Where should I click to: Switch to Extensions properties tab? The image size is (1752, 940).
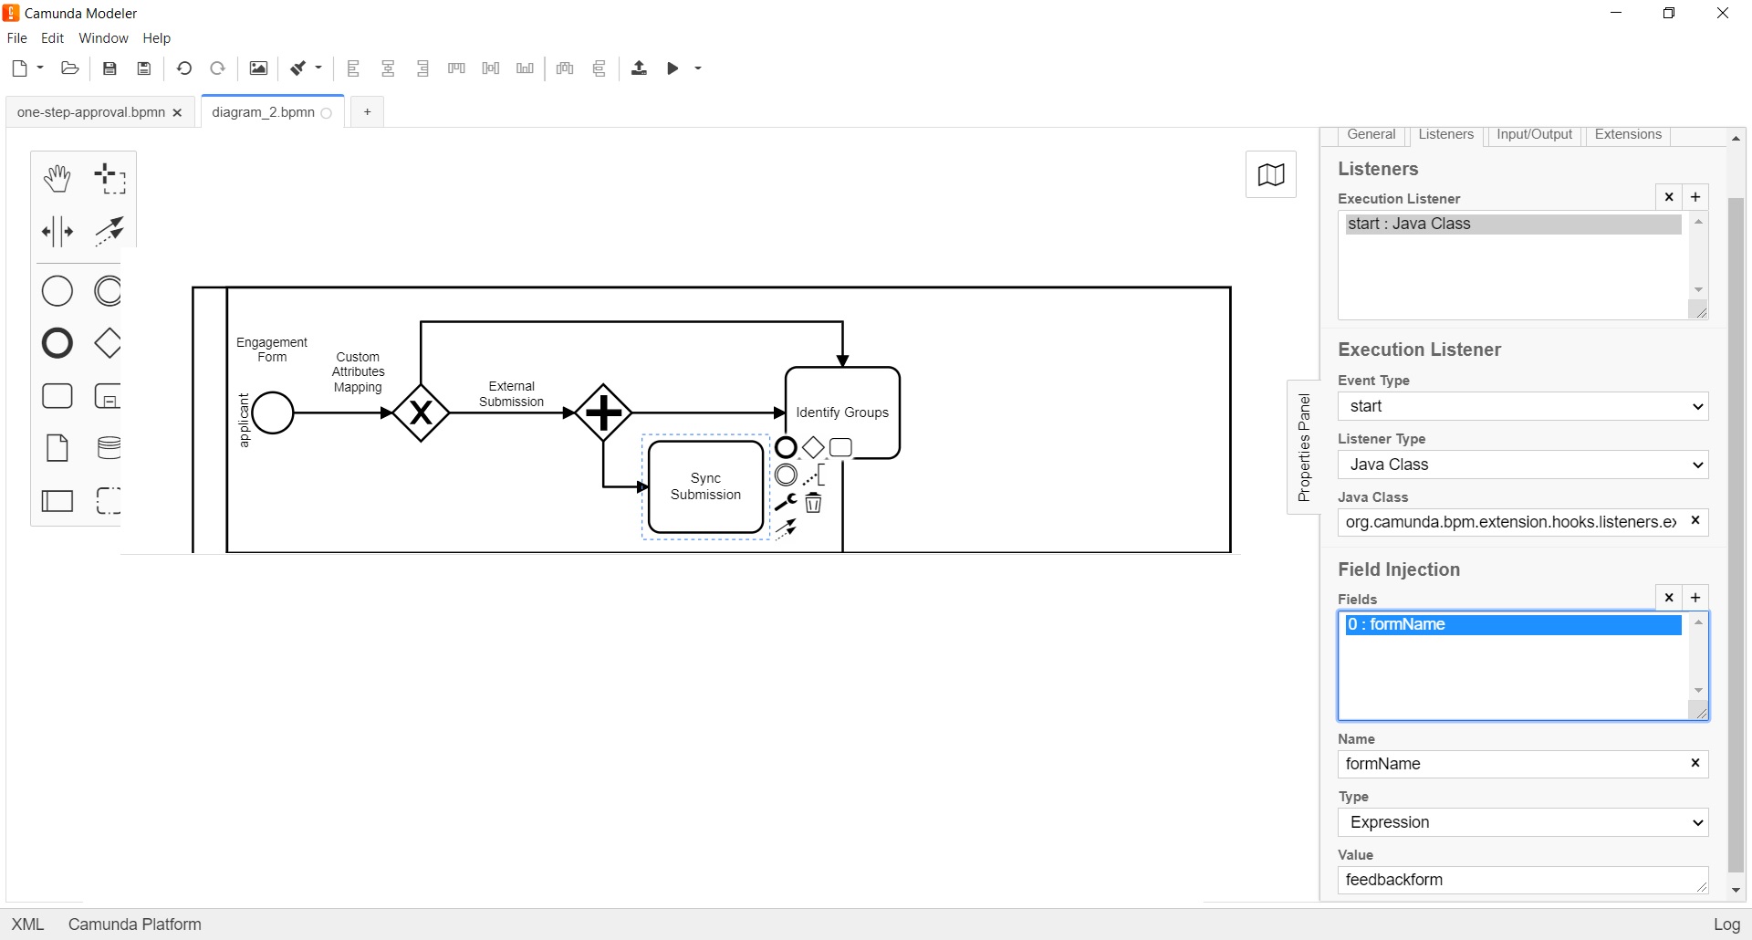point(1628,135)
